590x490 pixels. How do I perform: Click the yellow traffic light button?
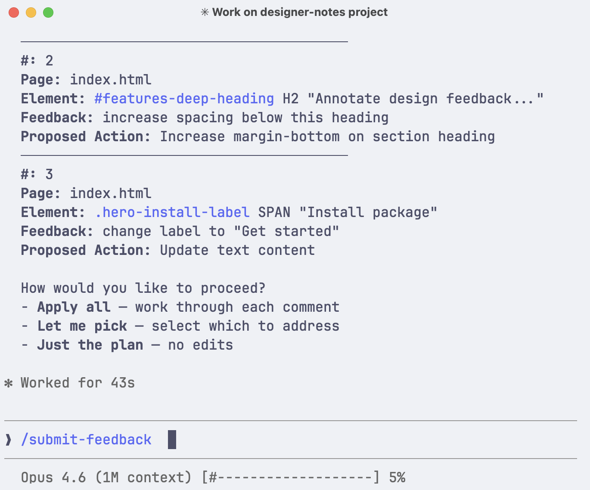30,12
